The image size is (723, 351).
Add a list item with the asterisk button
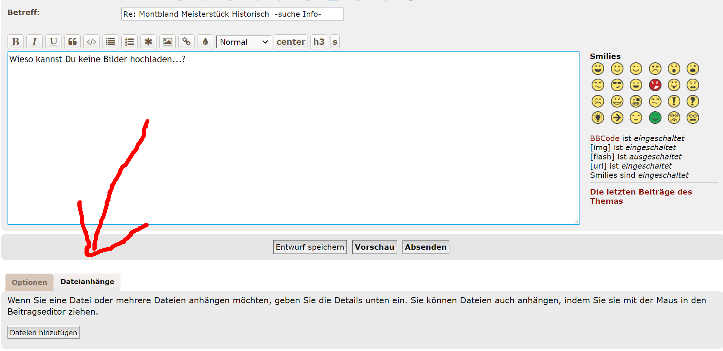click(148, 42)
